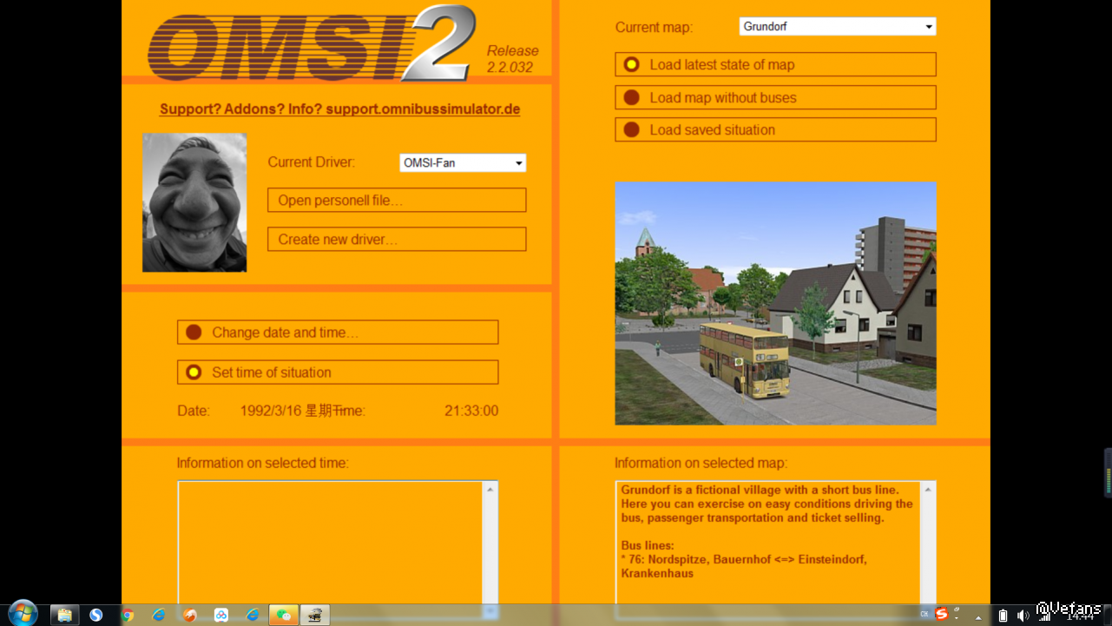This screenshot has height=626, width=1112.
Task: Click the driver portrait photo
Action: pos(194,203)
